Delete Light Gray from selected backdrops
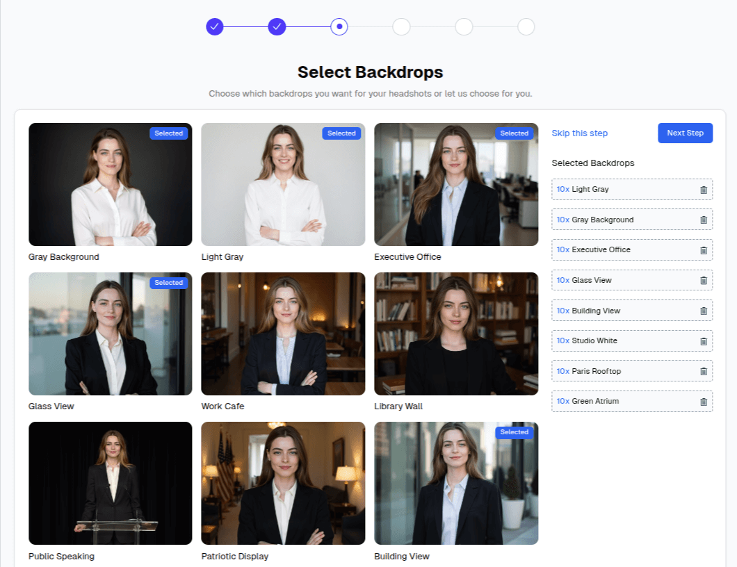This screenshot has height=567, width=737. [703, 190]
